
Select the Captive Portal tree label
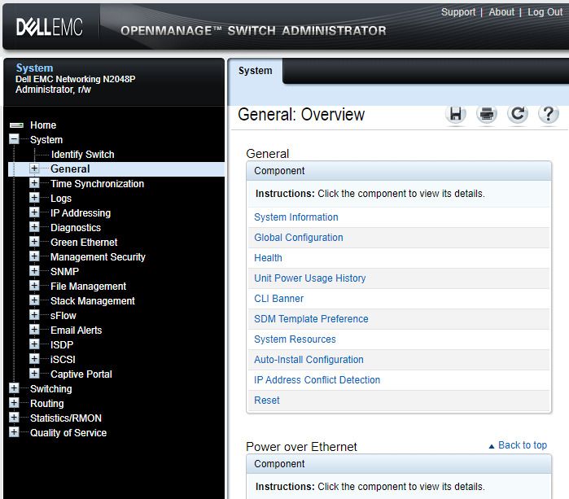coord(81,374)
